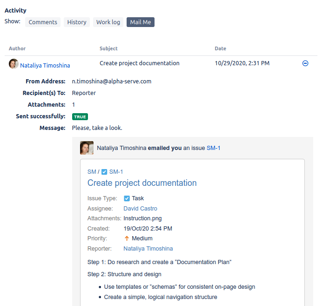Viewport: 330px width, 306px height.
Task: Click the Date column header
Action: click(x=220, y=48)
